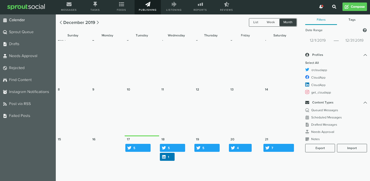Select day 14 in the calendar

tap(266, 90)
